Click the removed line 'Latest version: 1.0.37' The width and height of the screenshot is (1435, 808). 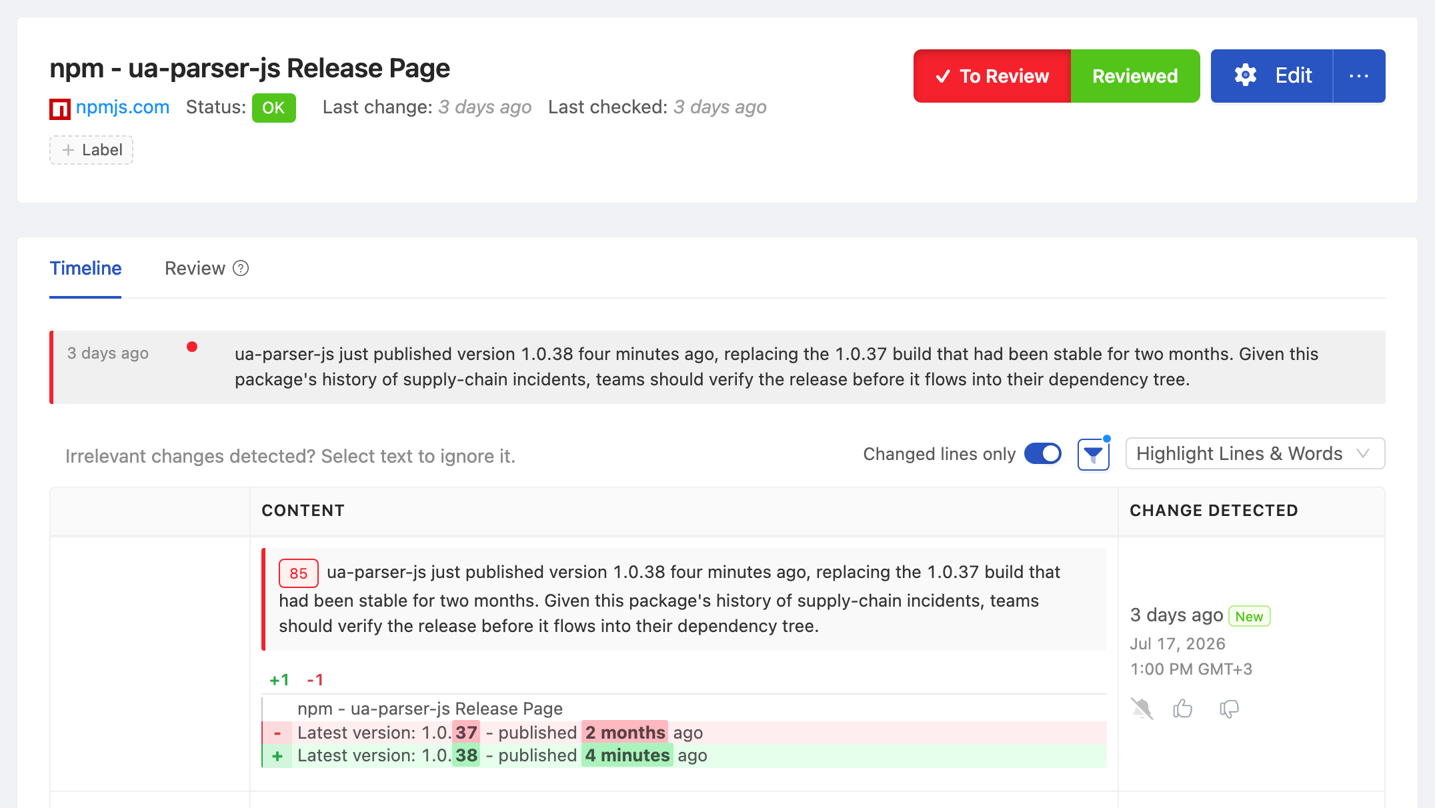pos(684,733)
